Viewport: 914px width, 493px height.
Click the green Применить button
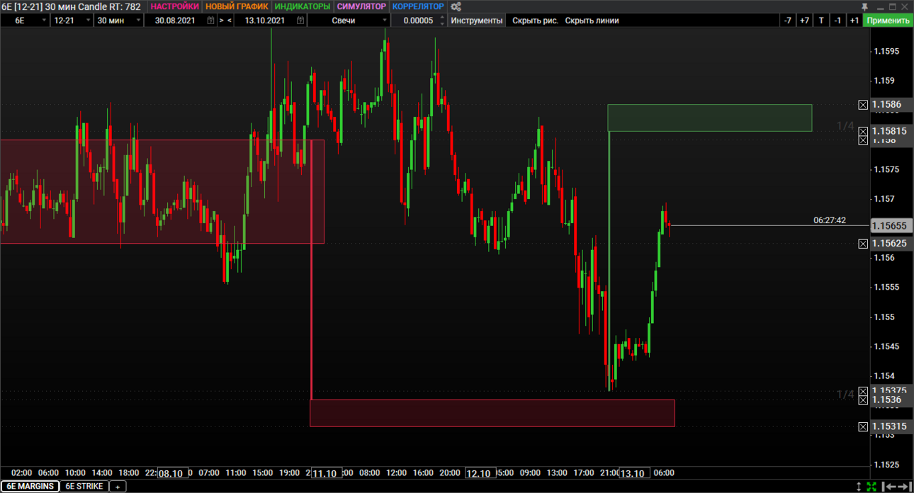[x=888, y=21]
